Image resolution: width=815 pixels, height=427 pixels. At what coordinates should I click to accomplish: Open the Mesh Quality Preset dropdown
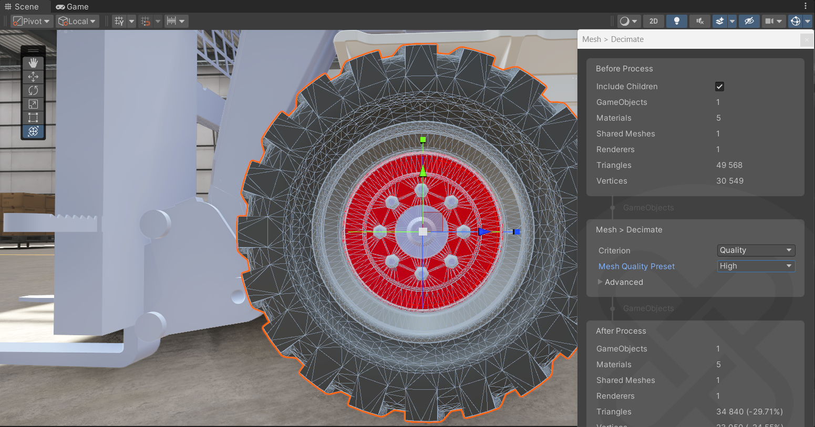pyautogui.click(x=756, y=266)
